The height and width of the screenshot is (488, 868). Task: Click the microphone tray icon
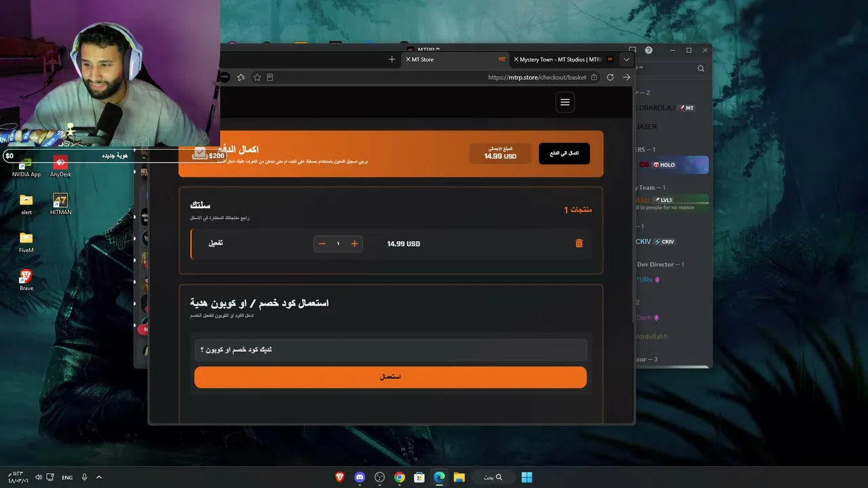pos(85,477)
